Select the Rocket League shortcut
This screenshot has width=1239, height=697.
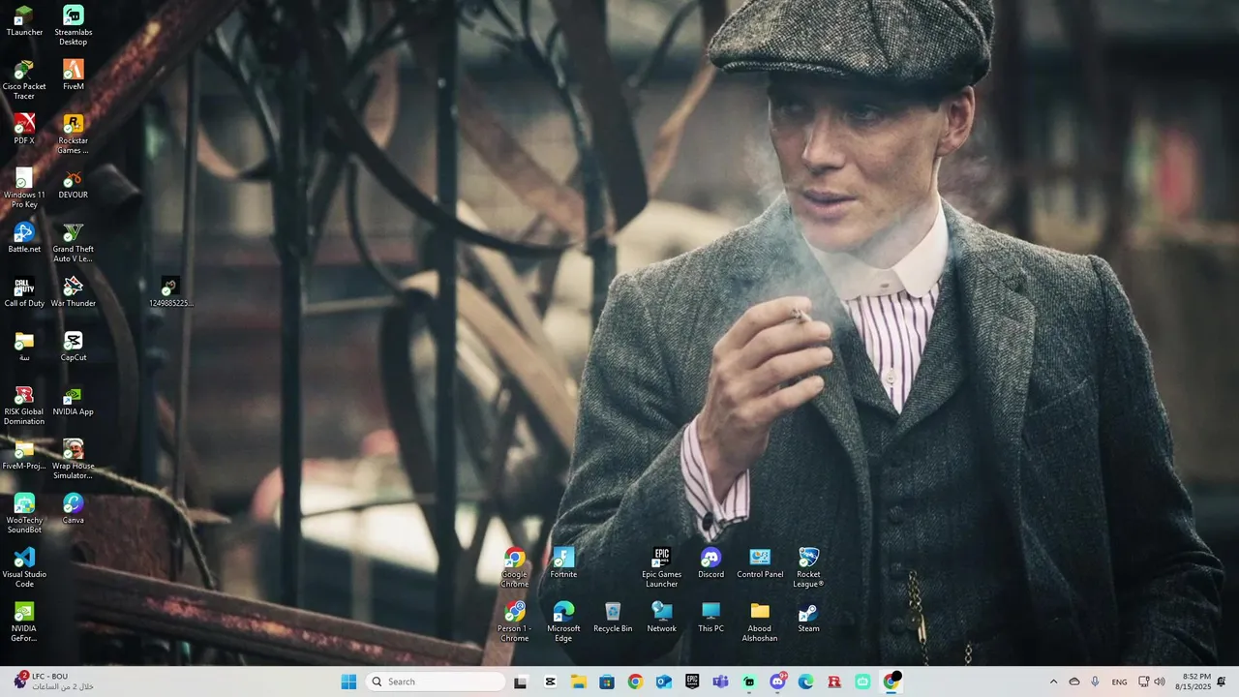point(809,567)
